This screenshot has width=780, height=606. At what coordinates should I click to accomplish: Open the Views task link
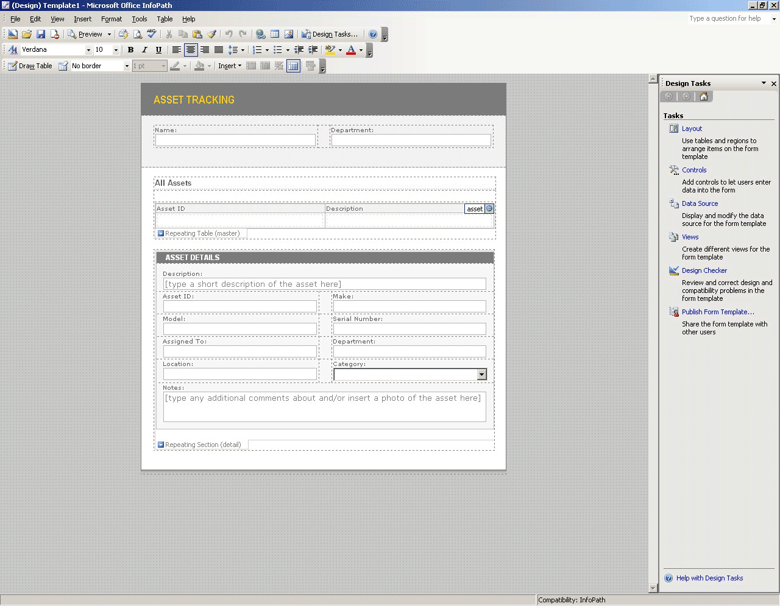690,237
